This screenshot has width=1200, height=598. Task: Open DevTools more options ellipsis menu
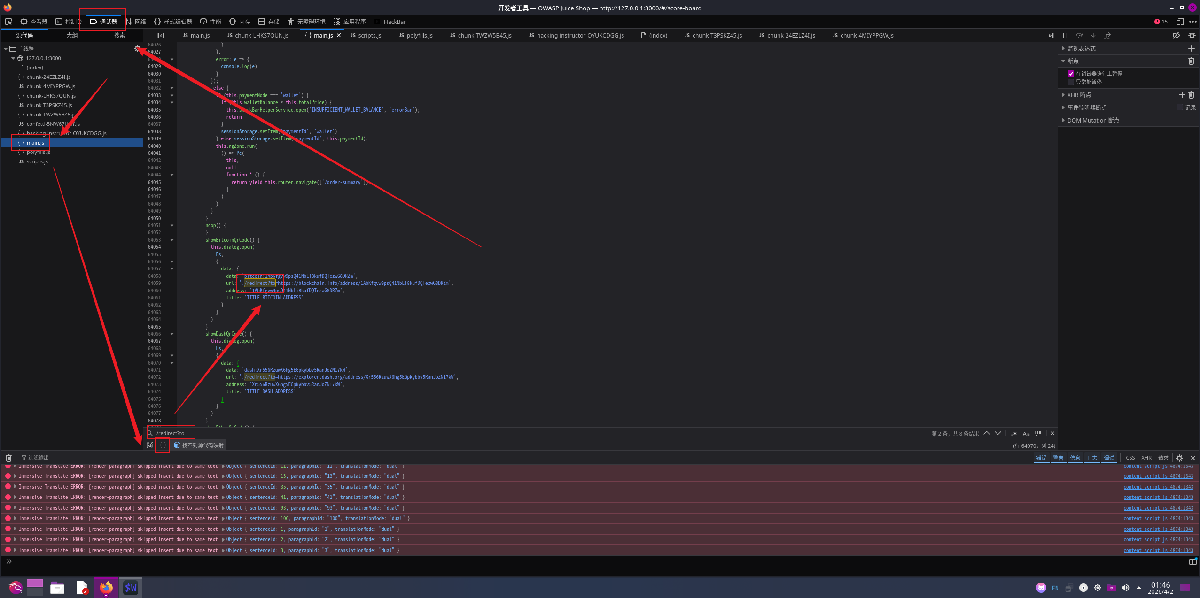click(x=1192, y=22)
